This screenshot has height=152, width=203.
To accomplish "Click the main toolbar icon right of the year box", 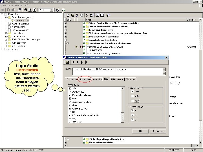I will click(x=58, y=10).
